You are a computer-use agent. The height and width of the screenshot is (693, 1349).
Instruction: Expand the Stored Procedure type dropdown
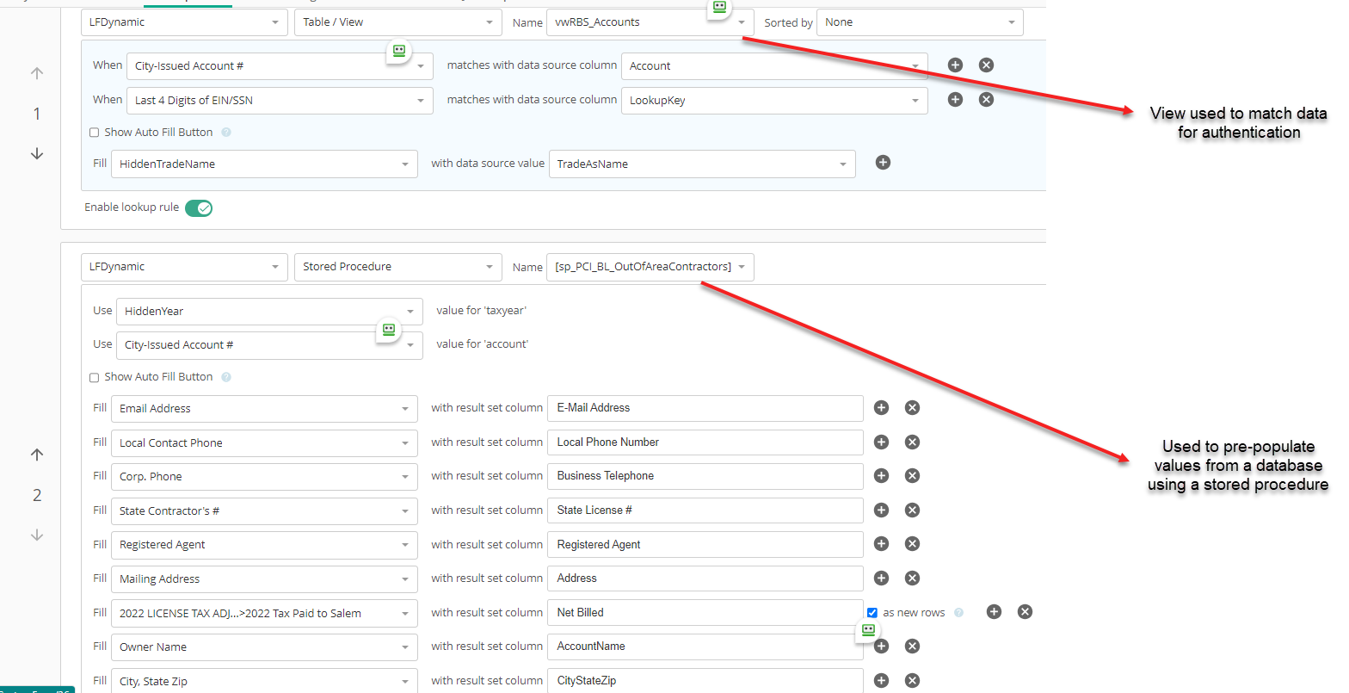pyautogui.click(x=397, y=267)
